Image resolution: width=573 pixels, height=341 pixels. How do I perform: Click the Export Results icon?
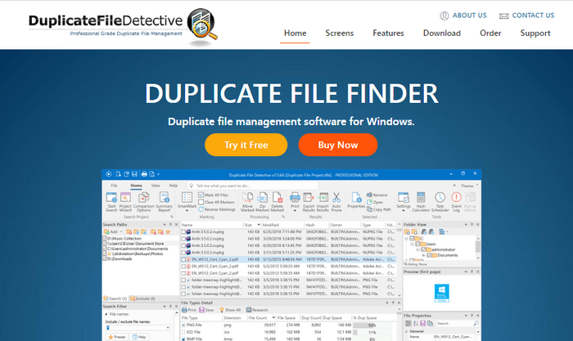coord(309,201)
